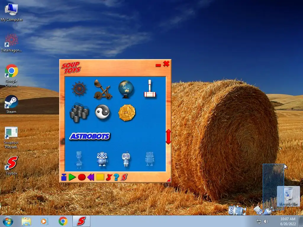Click the tumbled robot toys near Recycle Bin
Viewport: 303px width, 227px height.
coord(264,210)
